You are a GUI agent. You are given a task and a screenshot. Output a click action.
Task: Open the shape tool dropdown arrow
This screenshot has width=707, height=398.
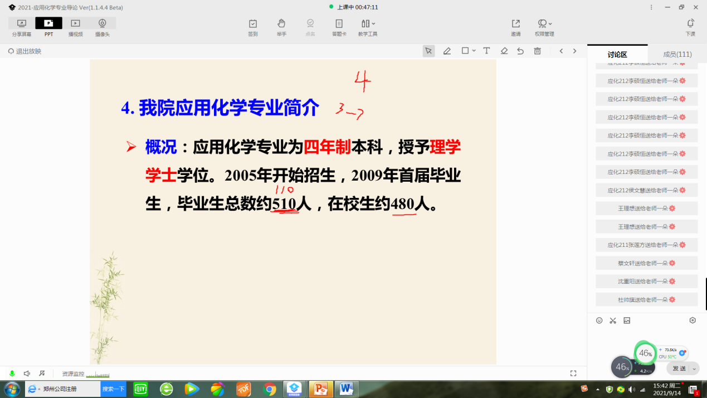[474, 51]
